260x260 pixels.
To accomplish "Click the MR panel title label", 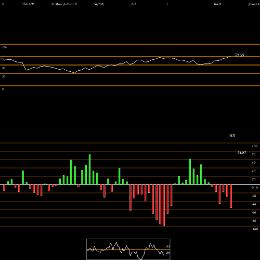I will tap(232, 135).
